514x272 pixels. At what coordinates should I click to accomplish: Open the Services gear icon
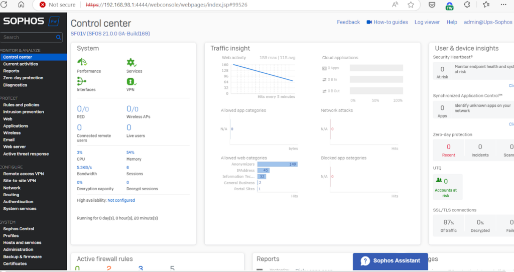point(132,62)
